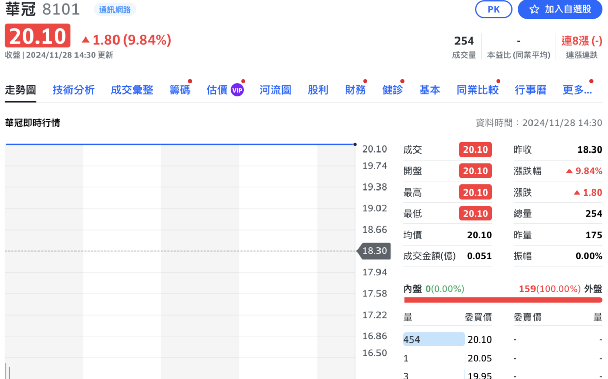Open the 通訊網路 industry tag
This screenshot has width=608, height=379.
click(x=115, y=10)
